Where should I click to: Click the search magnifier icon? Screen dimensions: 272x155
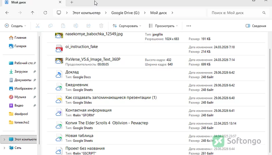click(x=264, y=13)
